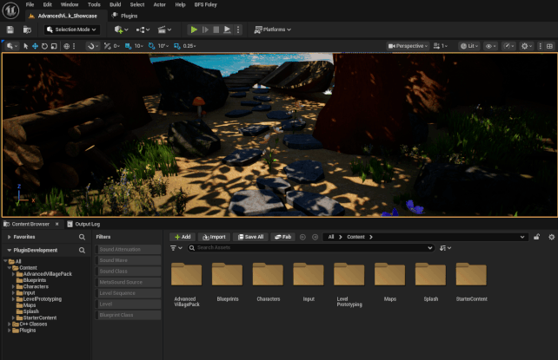Open viewport settings gear menu

(527, 46)
